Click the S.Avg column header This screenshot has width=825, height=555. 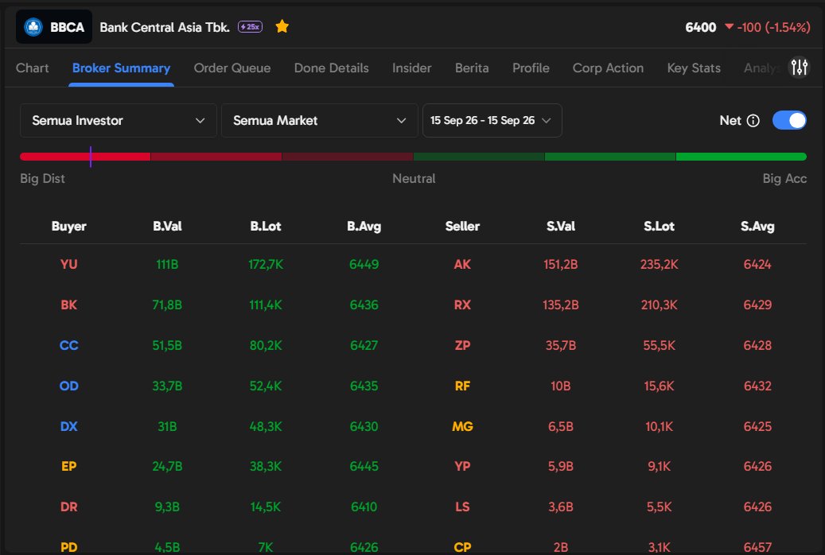tap(757, 226)
